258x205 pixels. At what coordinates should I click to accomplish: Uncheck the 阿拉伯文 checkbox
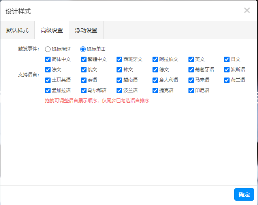click(155, 59)
